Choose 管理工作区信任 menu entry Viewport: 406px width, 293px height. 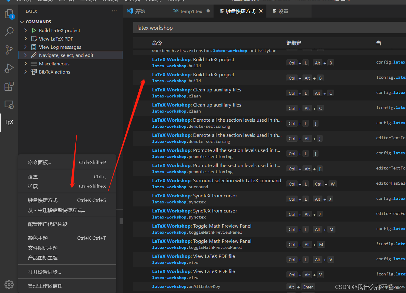67,286
